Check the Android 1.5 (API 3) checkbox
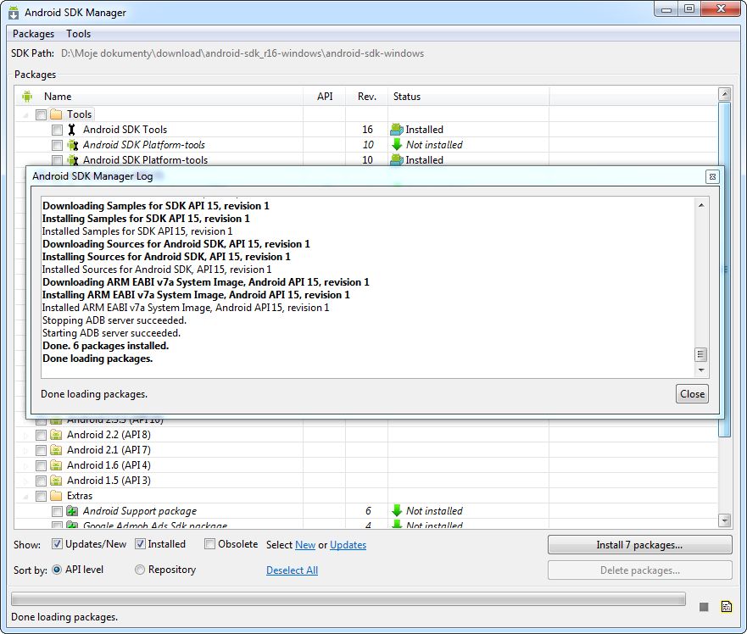 [x=41, y=481]
